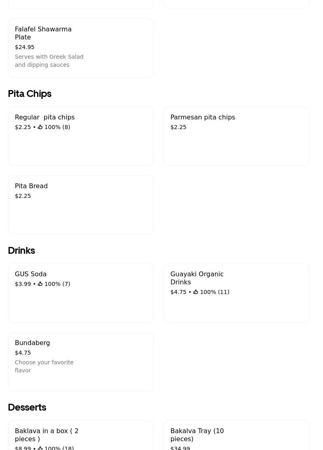Click the Desserts section heading

pyautogui.click(x=27, y=407)
